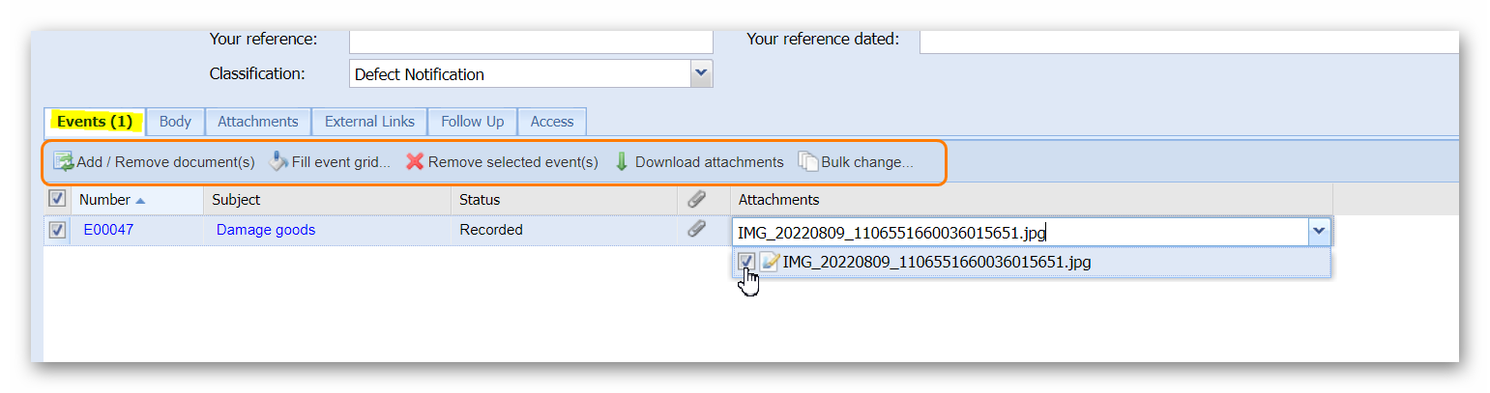This screenshot has width=1490, height=393.
Task: Click the edit icon beside the attachment filename
Action: (x=770, y=262)
